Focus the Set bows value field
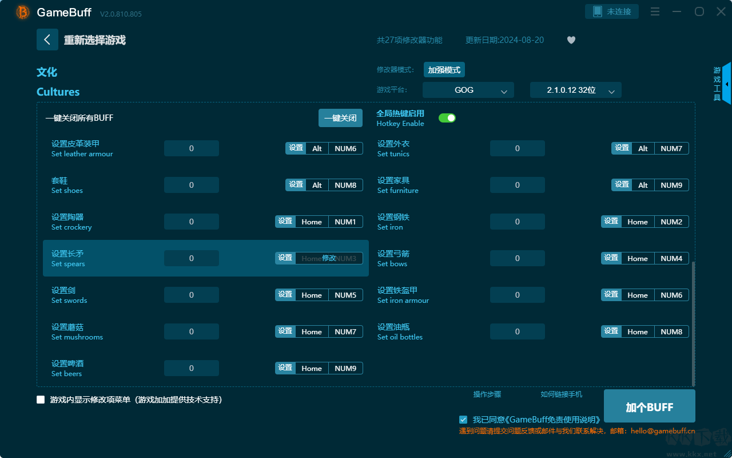 click(518, 258)
